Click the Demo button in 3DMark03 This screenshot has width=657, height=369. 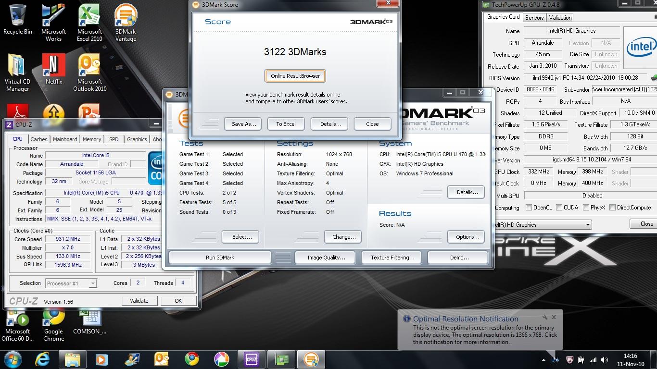click(x=459, y=258)
